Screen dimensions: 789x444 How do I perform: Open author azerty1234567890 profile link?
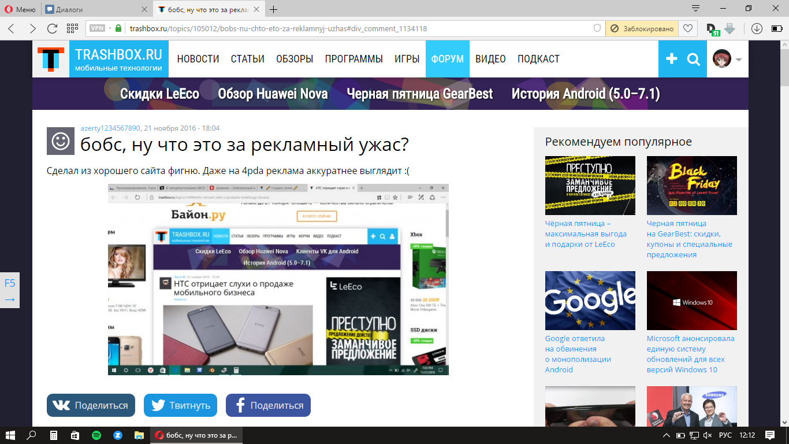(x=110, y=128)
